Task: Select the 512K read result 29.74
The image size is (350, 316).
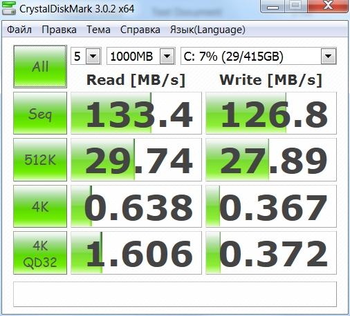Action: tap(136, 159)
